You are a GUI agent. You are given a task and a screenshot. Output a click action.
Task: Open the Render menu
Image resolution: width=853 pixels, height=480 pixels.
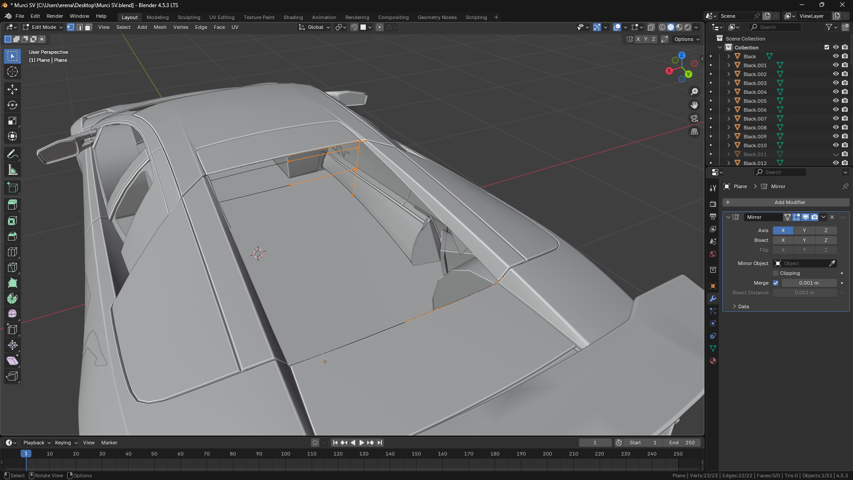tap(55, 16)
